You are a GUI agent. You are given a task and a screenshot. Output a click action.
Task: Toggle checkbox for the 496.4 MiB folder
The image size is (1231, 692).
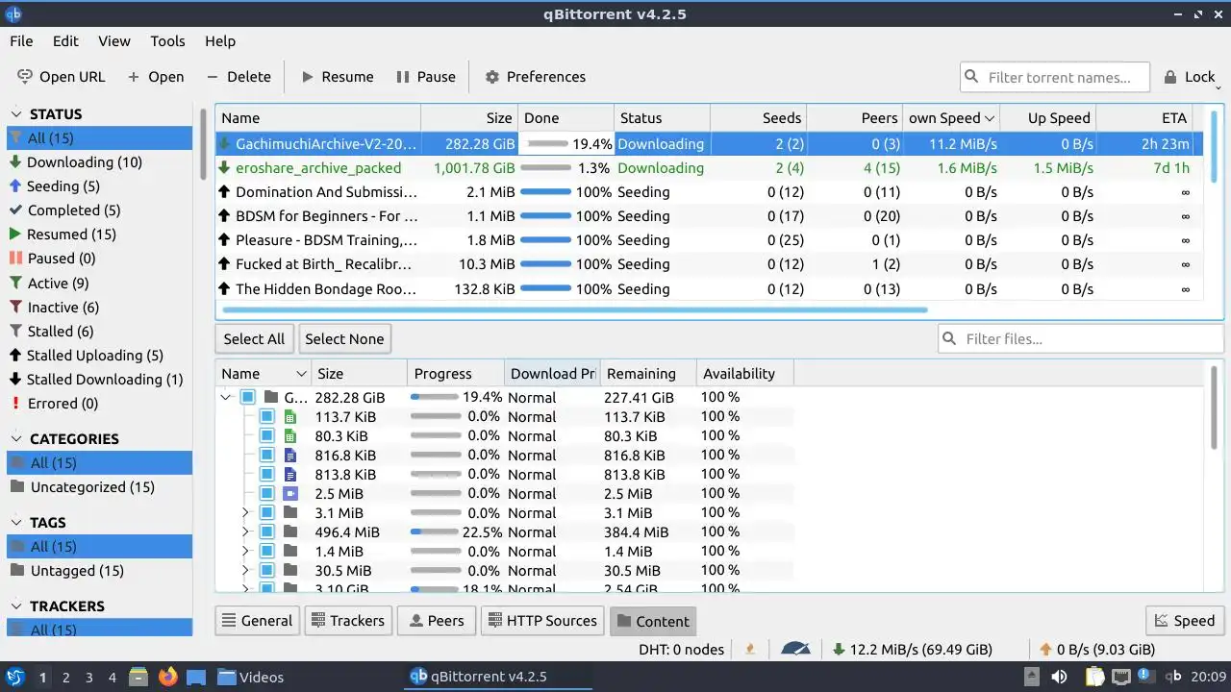pos(267,532)
